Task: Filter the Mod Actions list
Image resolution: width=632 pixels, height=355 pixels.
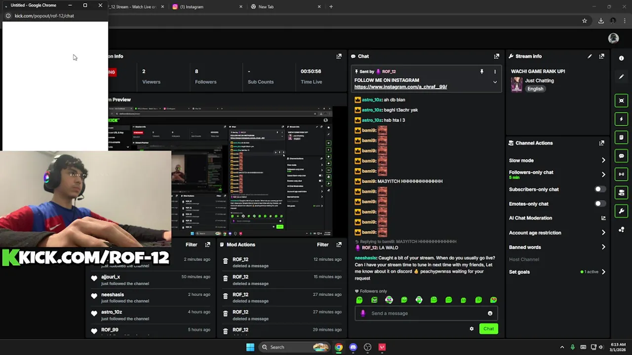Action: coord(322,245)
